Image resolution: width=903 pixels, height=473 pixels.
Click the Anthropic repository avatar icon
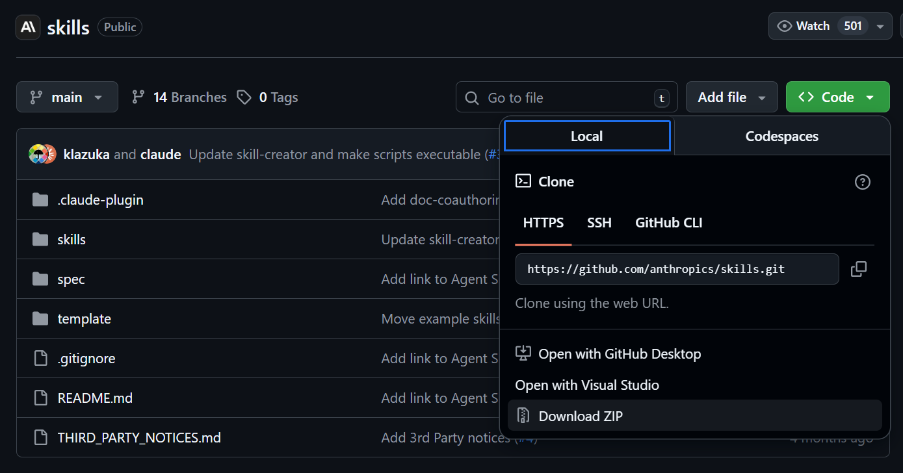tap(28, 27)
